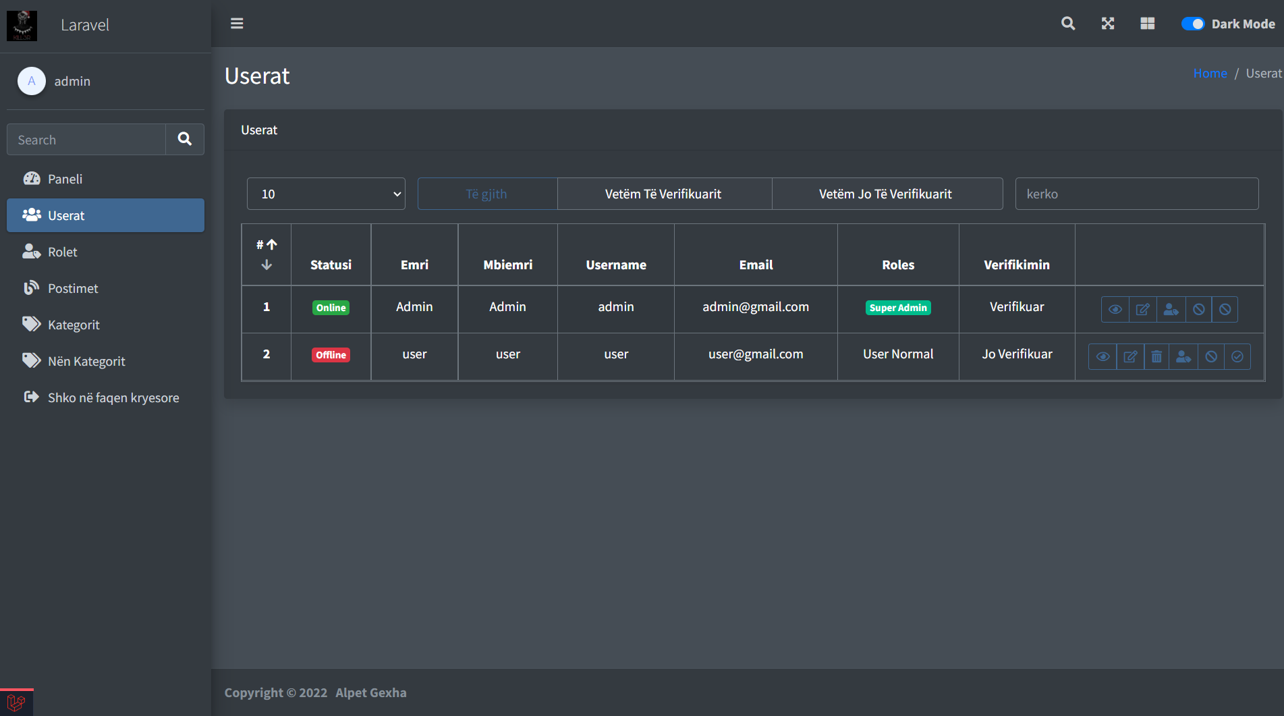Click the Vetëm Të Verifikuarit filter button
Image resolution: width=1284 pixels, height=716 pixels.
(663, 194)
